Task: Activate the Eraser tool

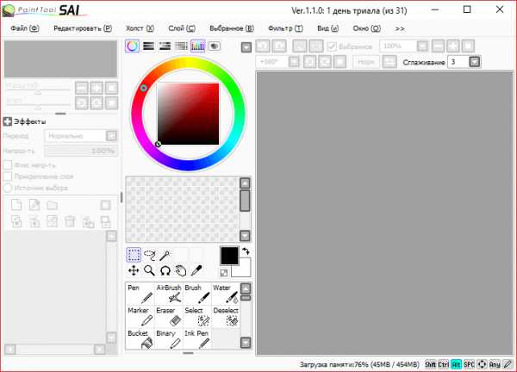Action: point(169,316)
